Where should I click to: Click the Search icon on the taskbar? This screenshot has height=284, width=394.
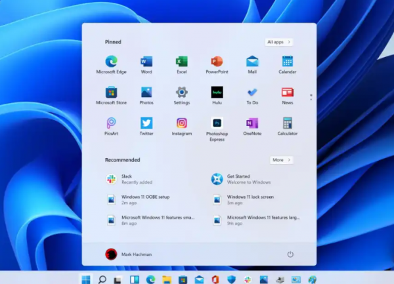click(x=102, y=279)
